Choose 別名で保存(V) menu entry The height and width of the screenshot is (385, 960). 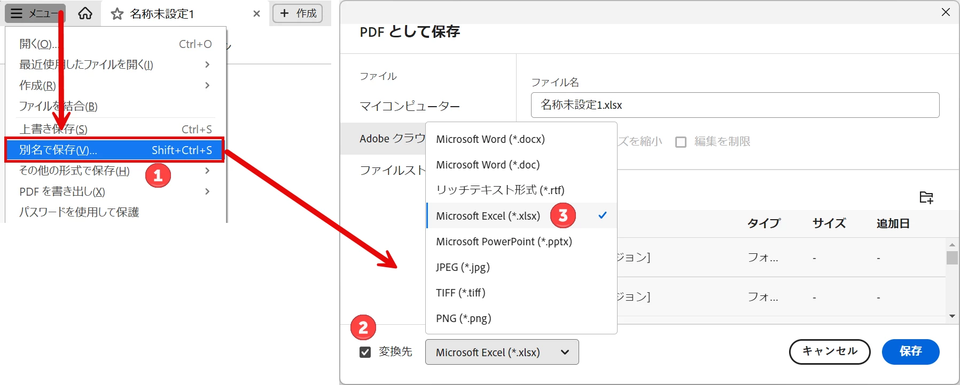(115, 150)
